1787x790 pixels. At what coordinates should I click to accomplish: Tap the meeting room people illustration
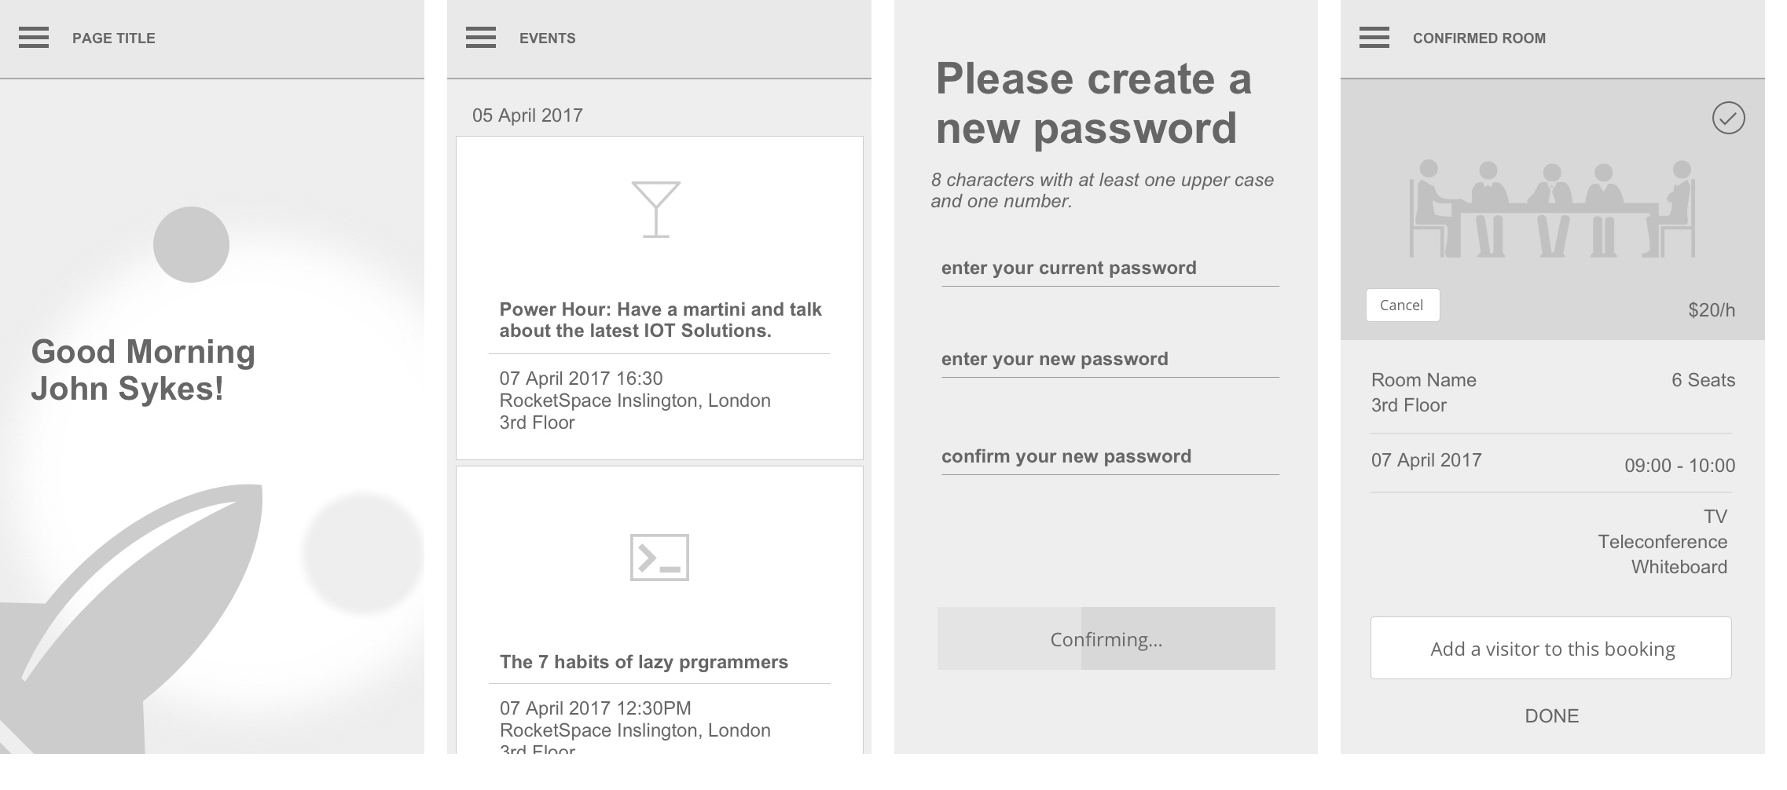click(x=1552, y=208)
